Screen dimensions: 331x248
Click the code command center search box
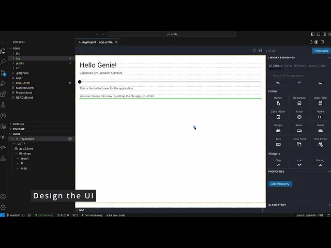click(x=172, y=34)
